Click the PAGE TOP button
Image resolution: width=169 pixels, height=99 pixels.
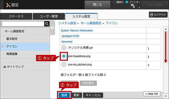point(152,94)
